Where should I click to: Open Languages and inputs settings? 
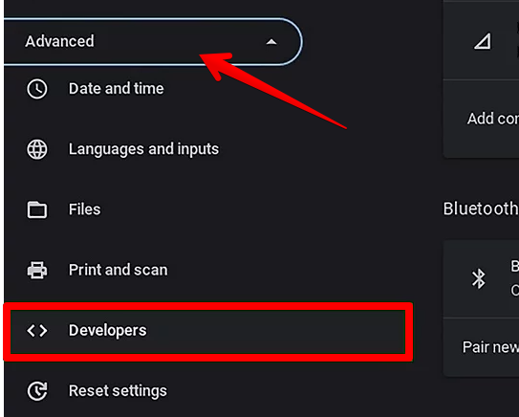[x=143, y=149]
